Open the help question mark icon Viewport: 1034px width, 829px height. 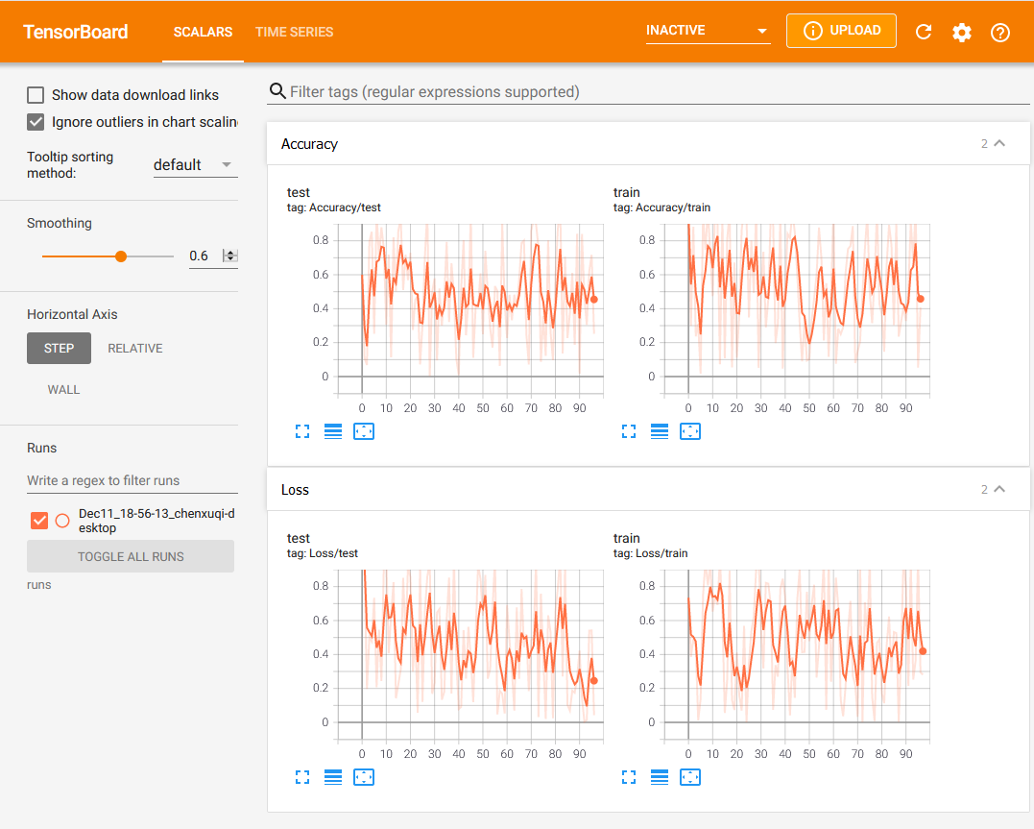coord(999,32)
